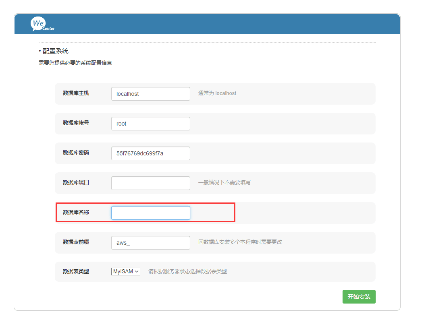Click the hint 通常为 localhost

coord(217,93)
